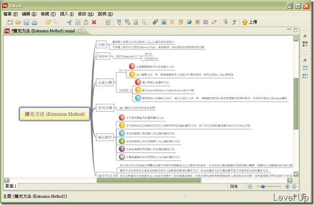This screenshot has width=314, height=205.
Task: Add a relationship with link icon
Action: click(x=214, y=22)
